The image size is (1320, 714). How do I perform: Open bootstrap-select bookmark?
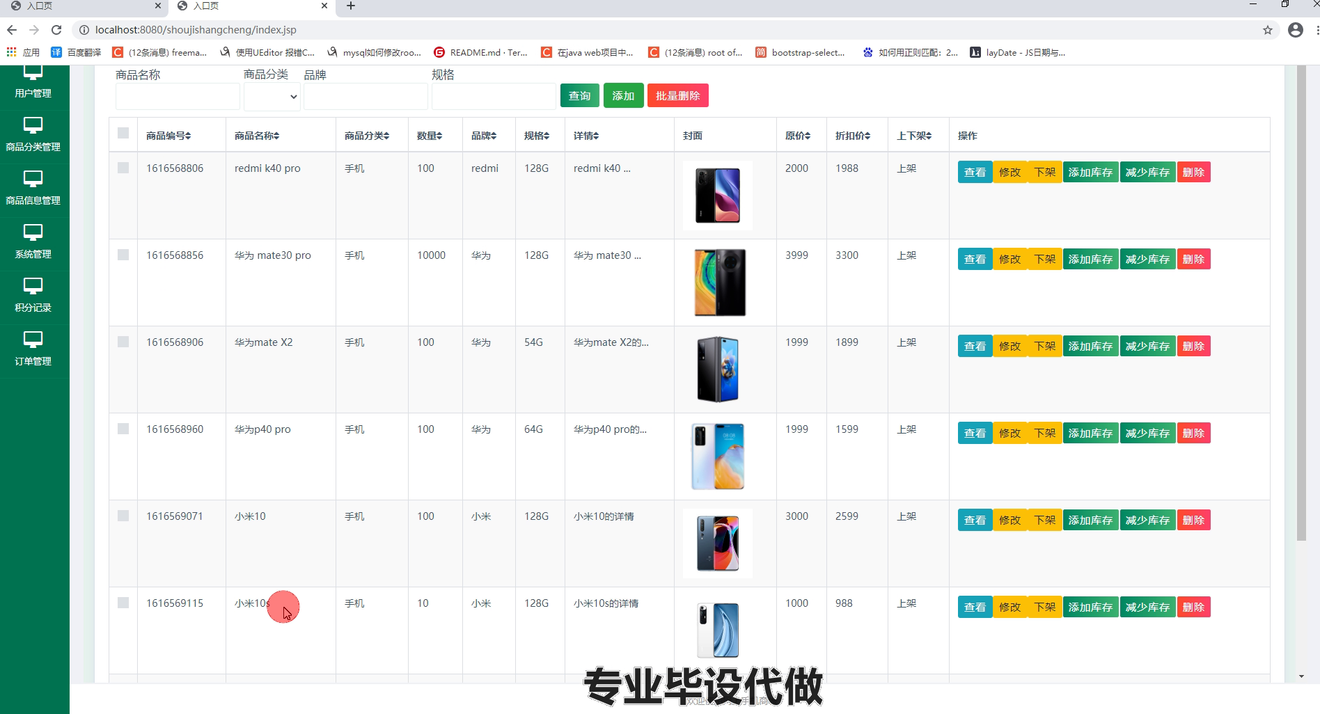[x=800, y=52]
